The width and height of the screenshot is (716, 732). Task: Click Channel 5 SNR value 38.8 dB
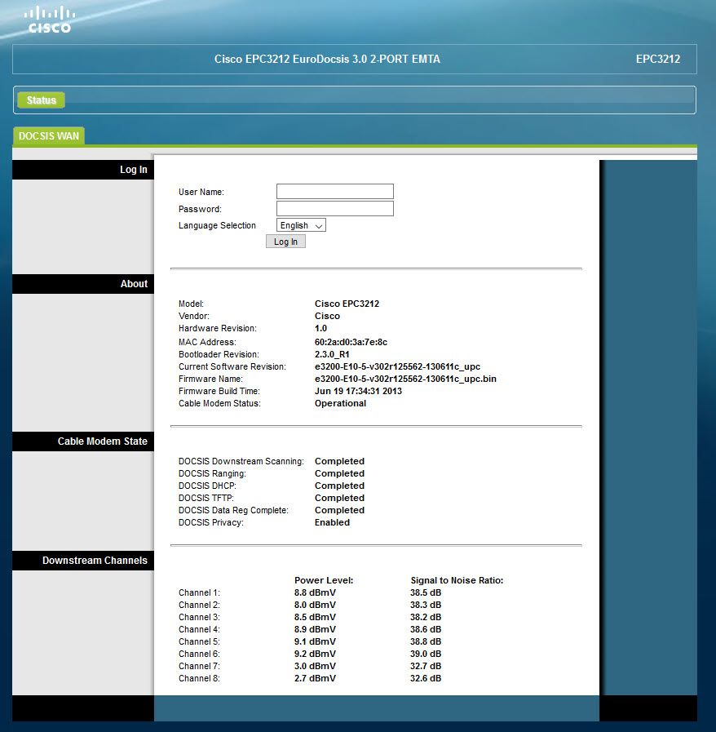[426, 641]
